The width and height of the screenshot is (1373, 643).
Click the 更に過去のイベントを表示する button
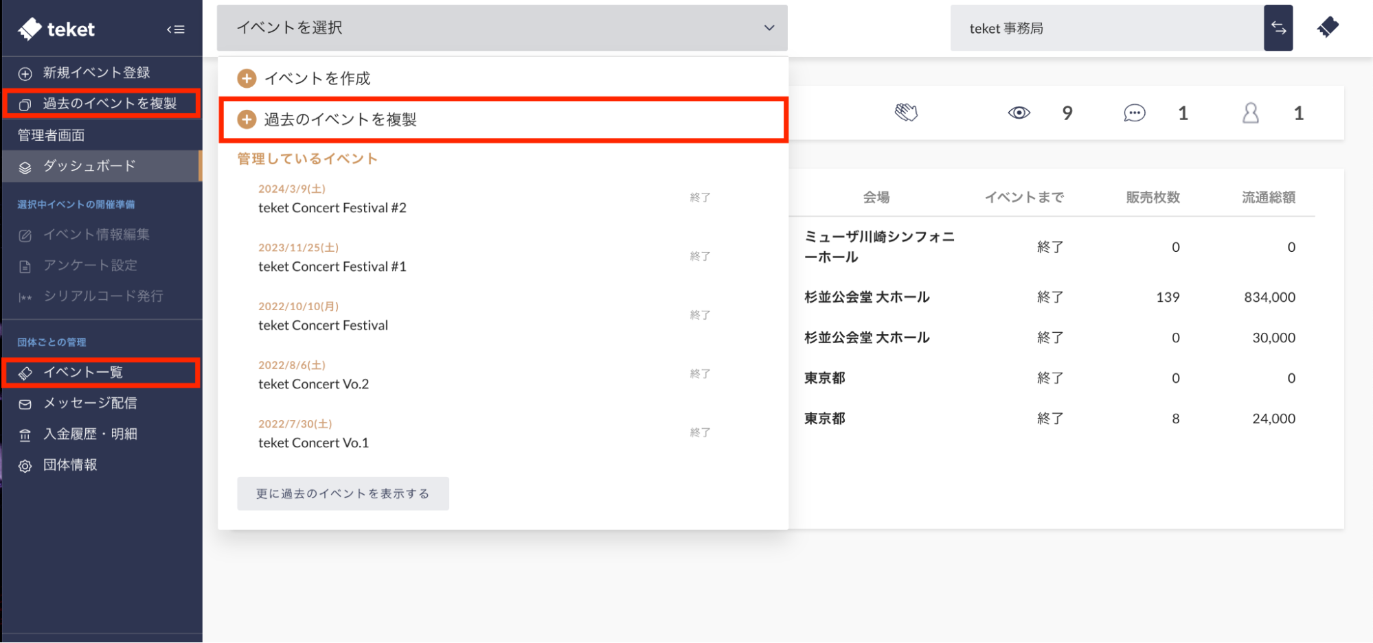tap(343, 493)
